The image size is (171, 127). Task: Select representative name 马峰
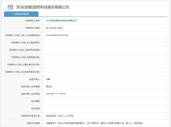[48, 79]
